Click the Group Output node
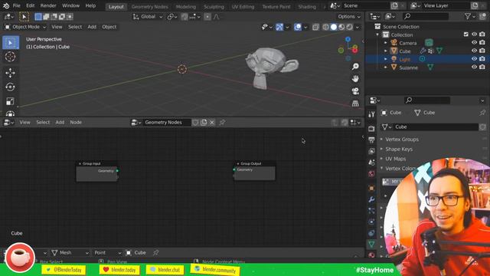490x276 pixels. click(255, 171)
